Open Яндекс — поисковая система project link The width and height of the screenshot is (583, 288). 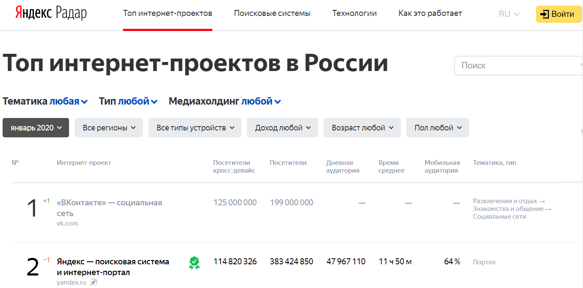pyautogui.click(x=113, y=267)
